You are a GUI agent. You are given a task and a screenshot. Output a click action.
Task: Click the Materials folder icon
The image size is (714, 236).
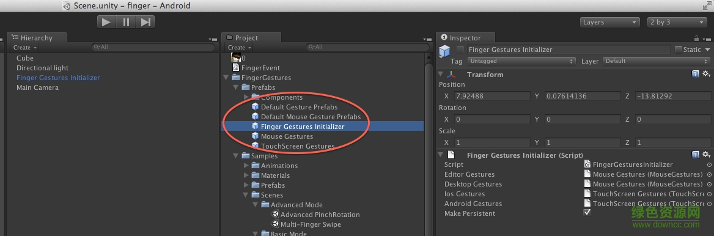256,175
